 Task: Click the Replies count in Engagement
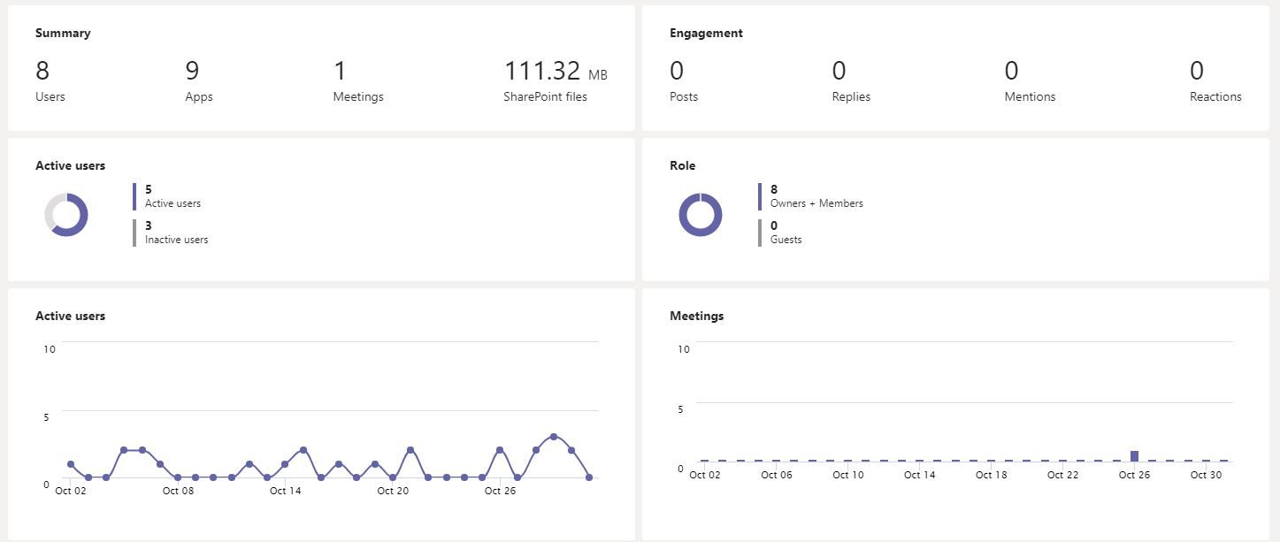click(x=839, y=72)
